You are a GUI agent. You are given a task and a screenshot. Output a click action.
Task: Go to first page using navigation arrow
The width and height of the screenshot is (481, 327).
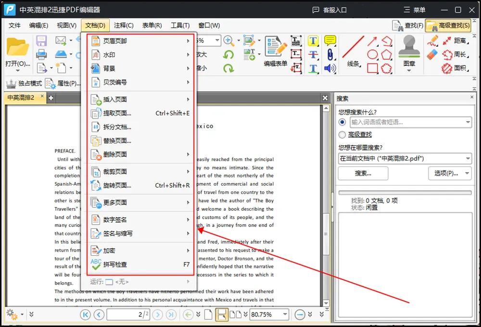(x=86, y=314)
